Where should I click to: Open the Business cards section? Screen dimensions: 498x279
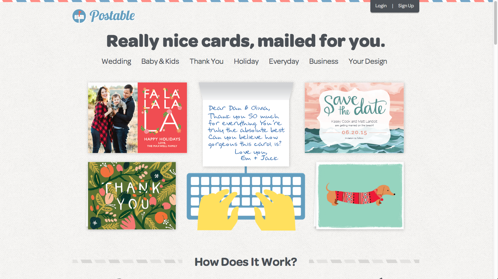coord(324,61)
